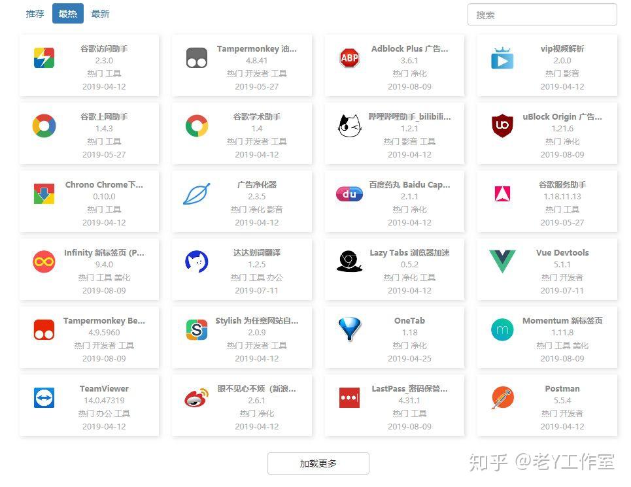Switch to the 推荐 tab

point(35,14)
